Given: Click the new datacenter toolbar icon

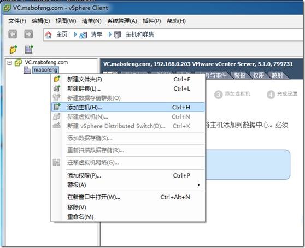Looking at the screenshot, I should (29, 49).
